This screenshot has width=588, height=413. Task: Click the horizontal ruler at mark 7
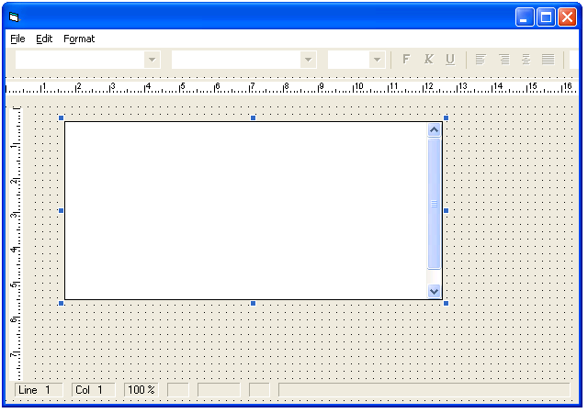[x=252, y=87]
